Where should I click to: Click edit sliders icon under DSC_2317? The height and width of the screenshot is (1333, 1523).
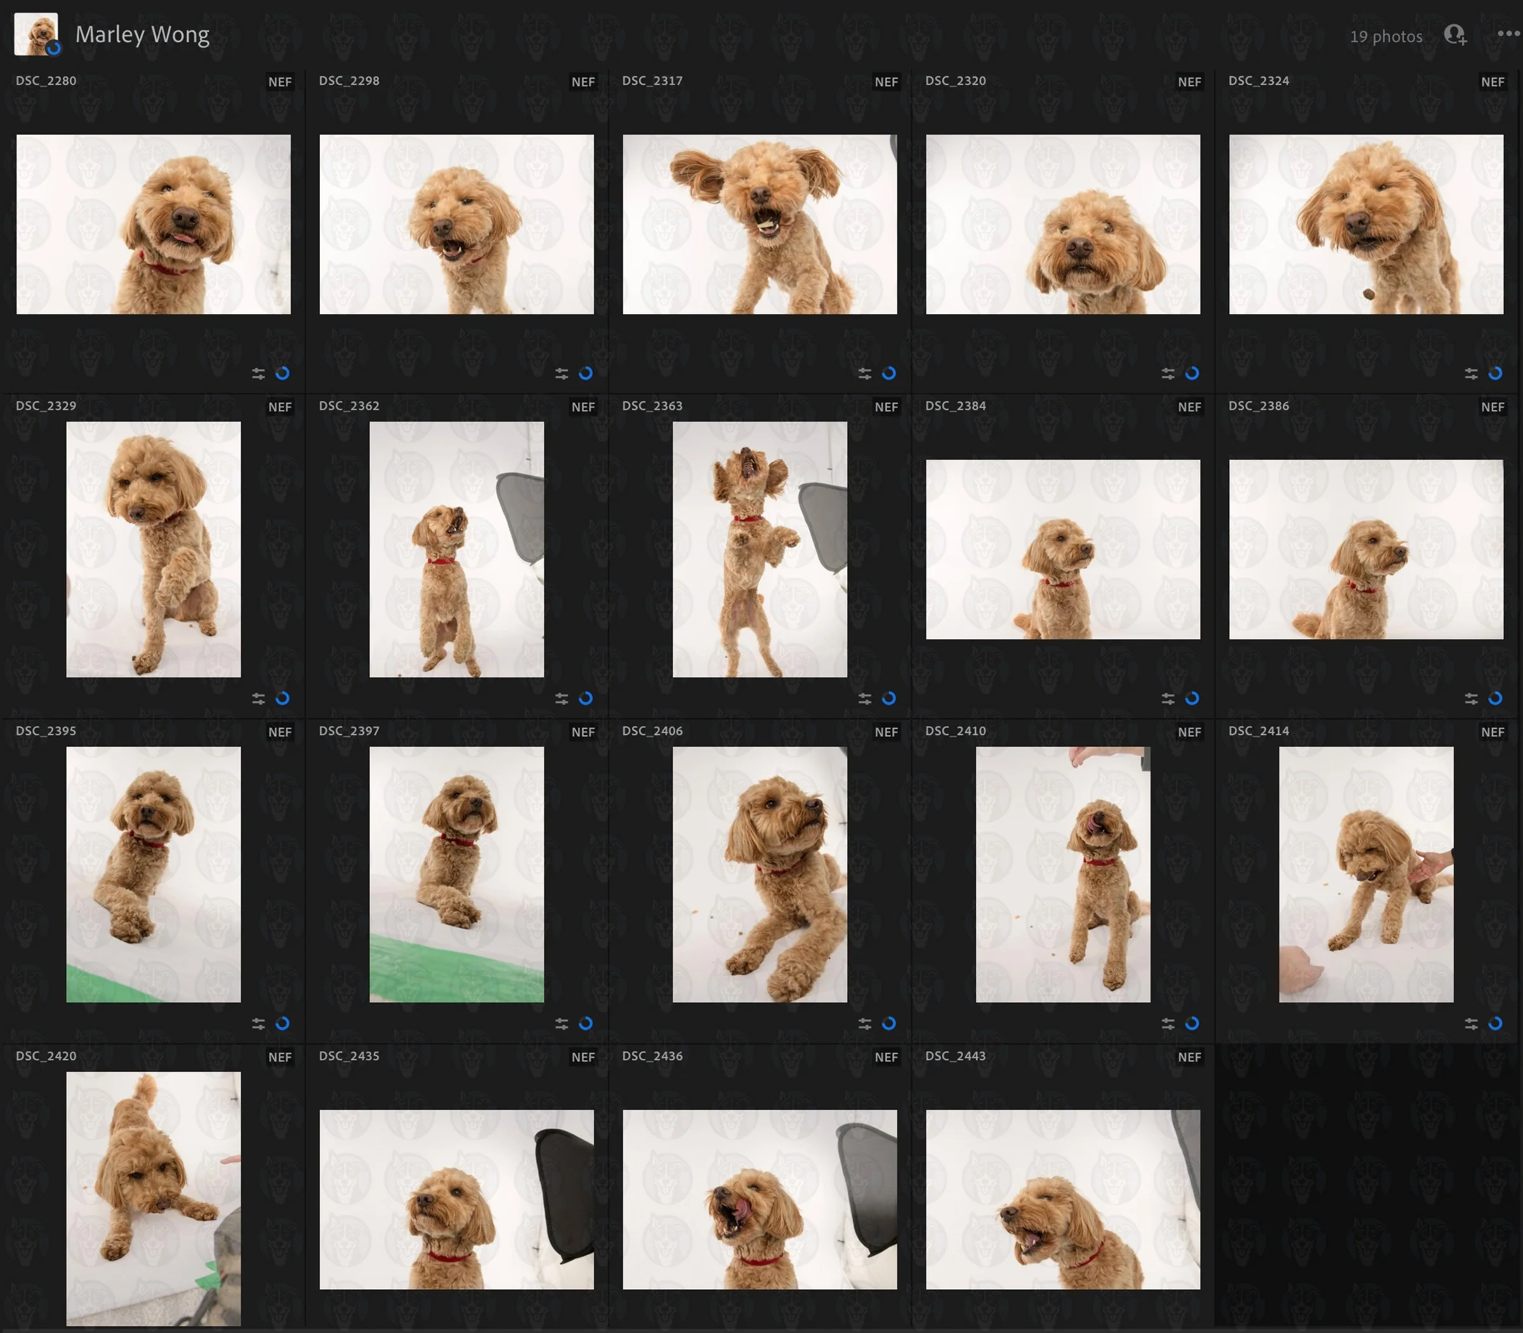tap(864, 373)
